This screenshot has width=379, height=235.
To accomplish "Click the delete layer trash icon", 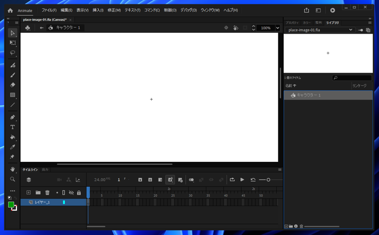I will click(47, 193).
